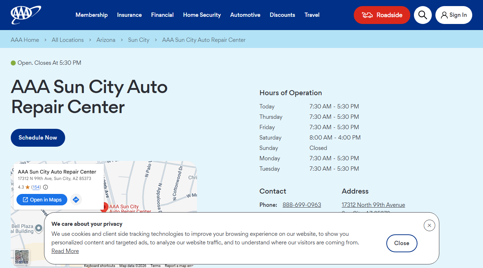The width and height of the screenshot is (483, 268).
Task: Open the Discounts menu
Action: pos(282,15)
